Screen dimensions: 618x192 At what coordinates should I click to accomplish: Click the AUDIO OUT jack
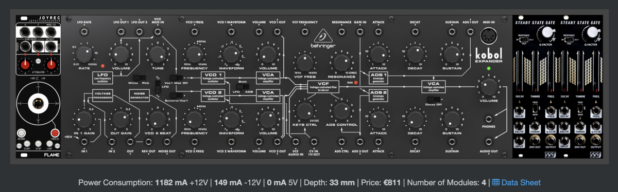click(488, 142)
